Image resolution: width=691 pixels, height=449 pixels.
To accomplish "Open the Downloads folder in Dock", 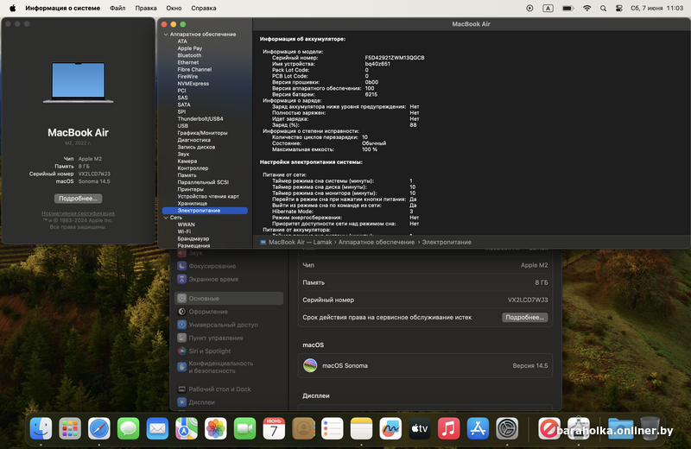I will (621, 428).
